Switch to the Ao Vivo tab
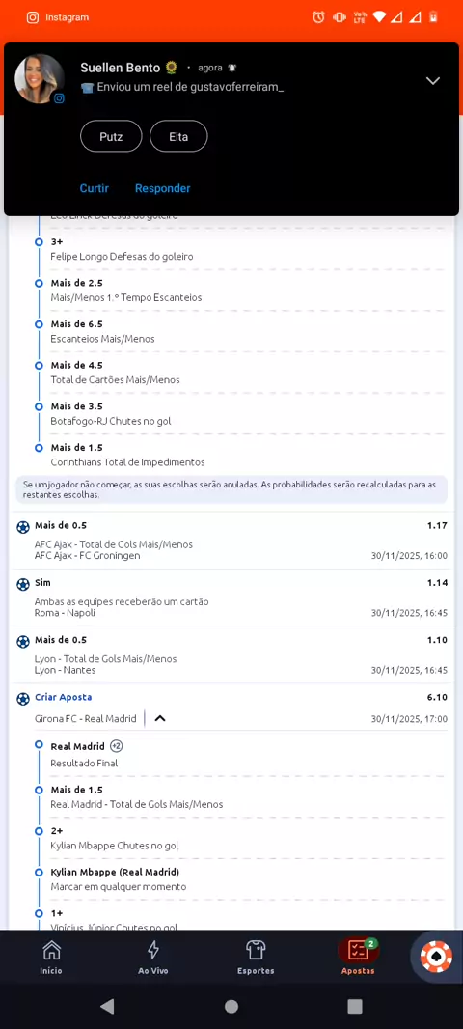 point(152,958)
